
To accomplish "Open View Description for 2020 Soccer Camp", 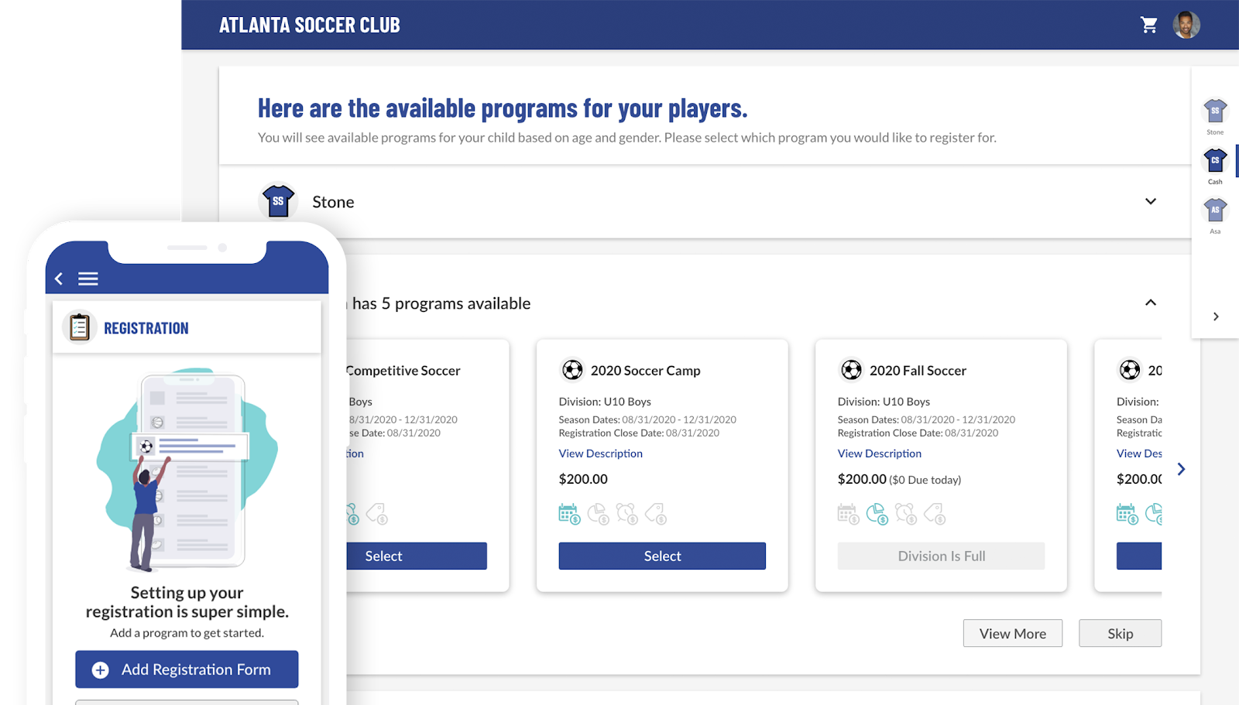I will click(x=601, y=453).
